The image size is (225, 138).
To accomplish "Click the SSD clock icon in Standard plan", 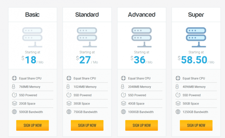I will 69,95.
